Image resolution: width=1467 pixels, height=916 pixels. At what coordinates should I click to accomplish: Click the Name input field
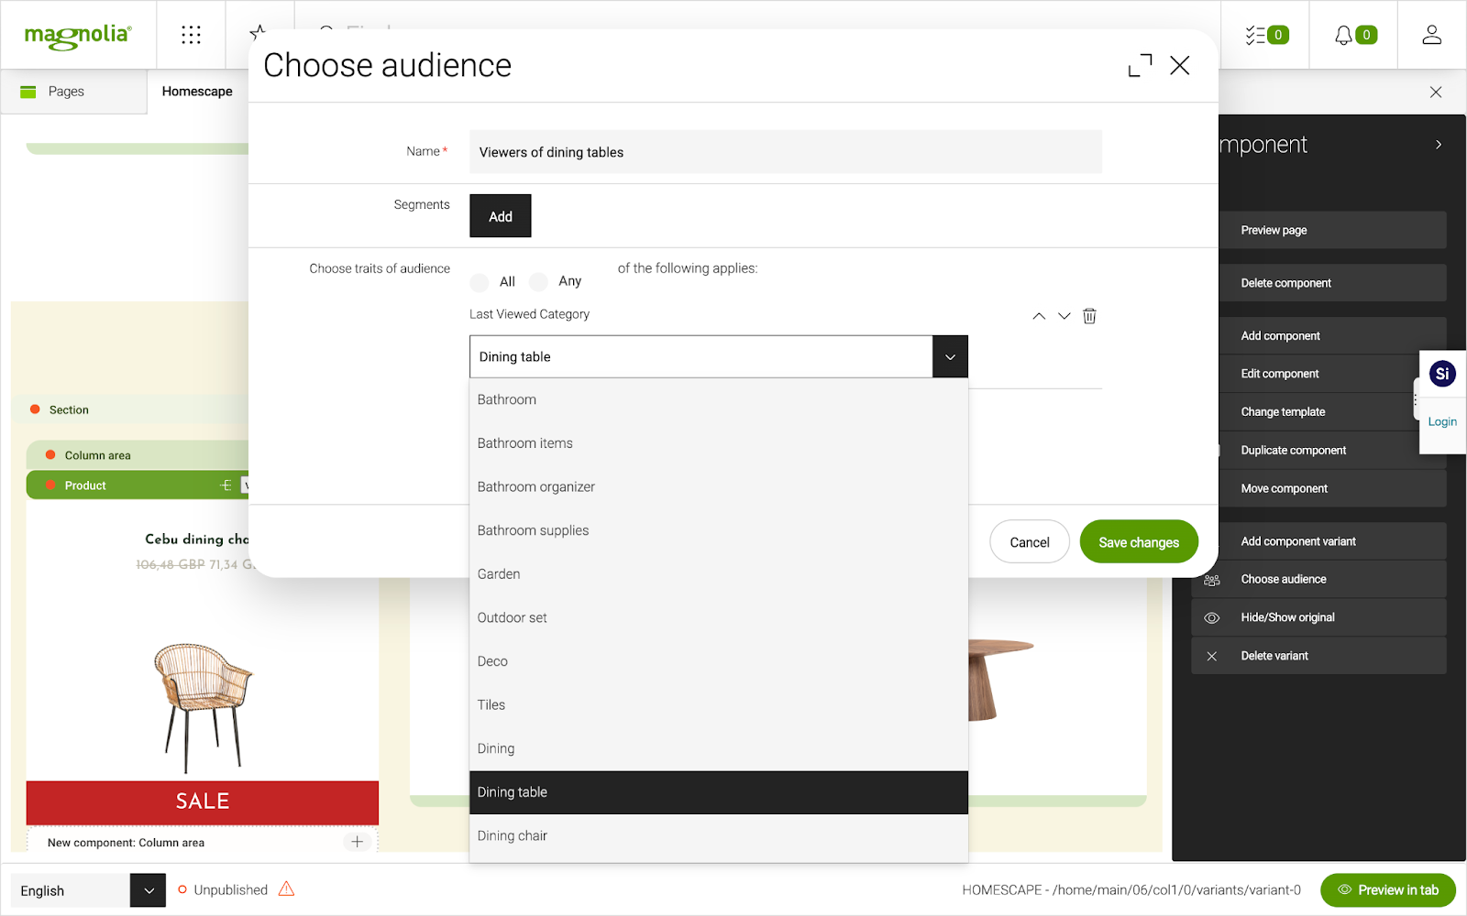pyautogui.click(x=784, y=152)
